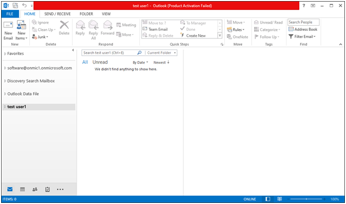Open the Follow Up flag dropdown
The width and height of the screenshot is (346, 204).
coord(267,37)
